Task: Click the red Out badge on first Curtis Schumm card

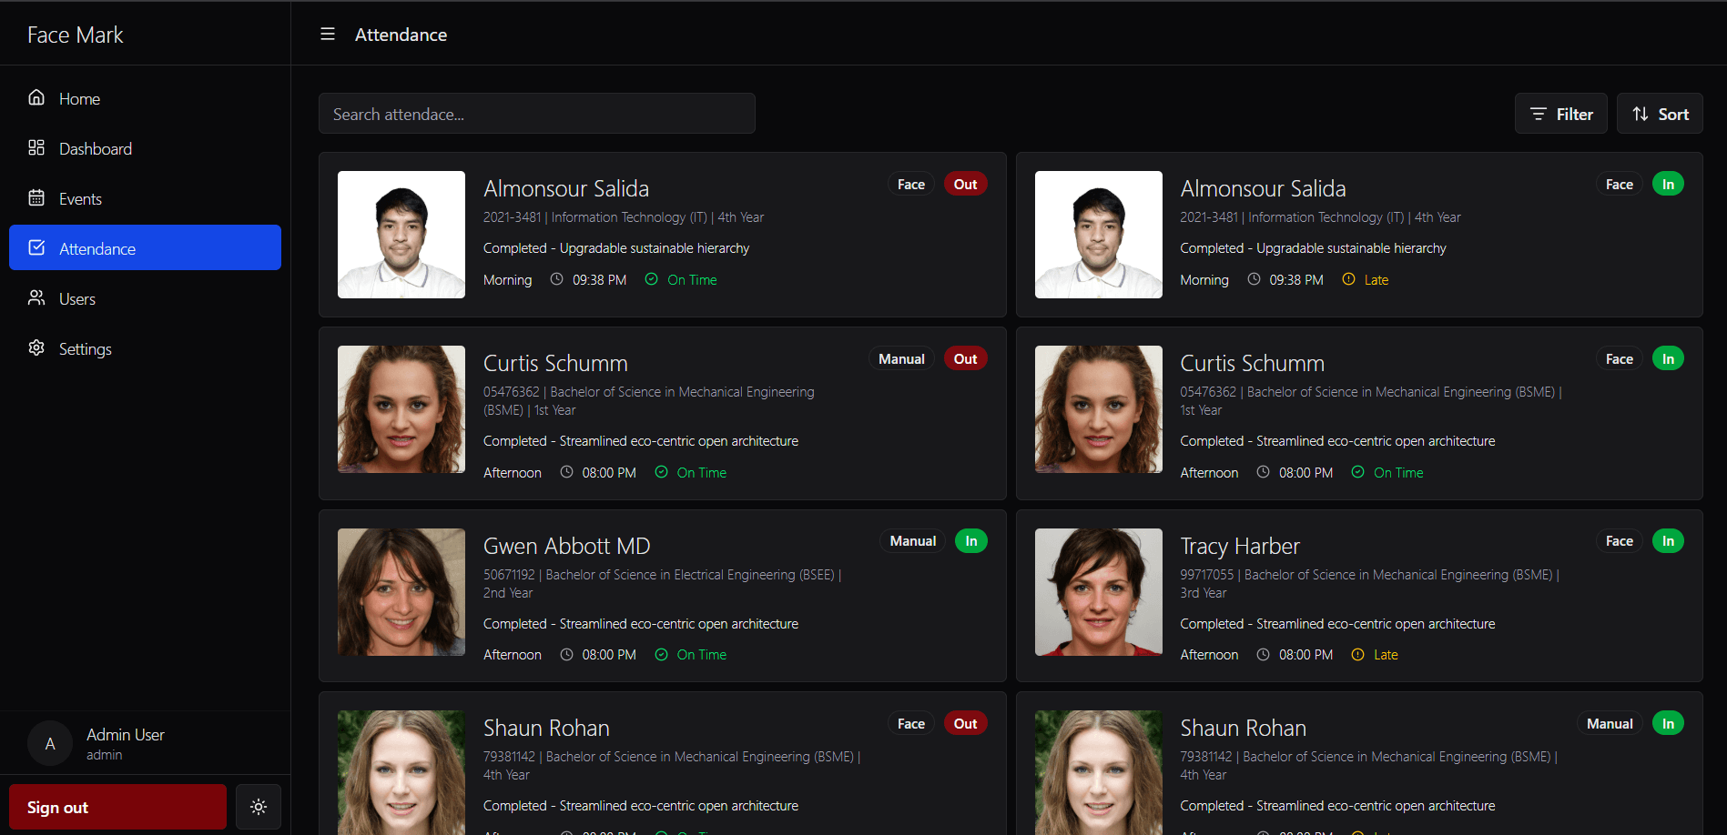Action: tap(965, 359)
